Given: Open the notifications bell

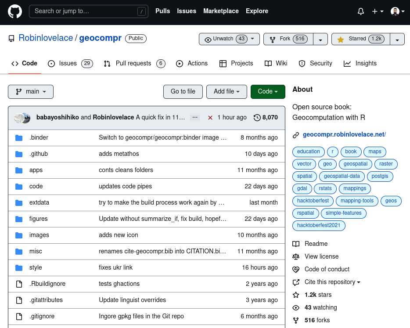Looking at the screenshot, I should coord(361,11).
